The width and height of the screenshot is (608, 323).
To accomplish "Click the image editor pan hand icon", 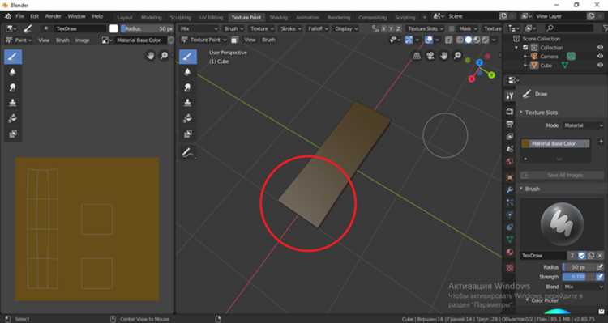I will click(x=151, y=56).
